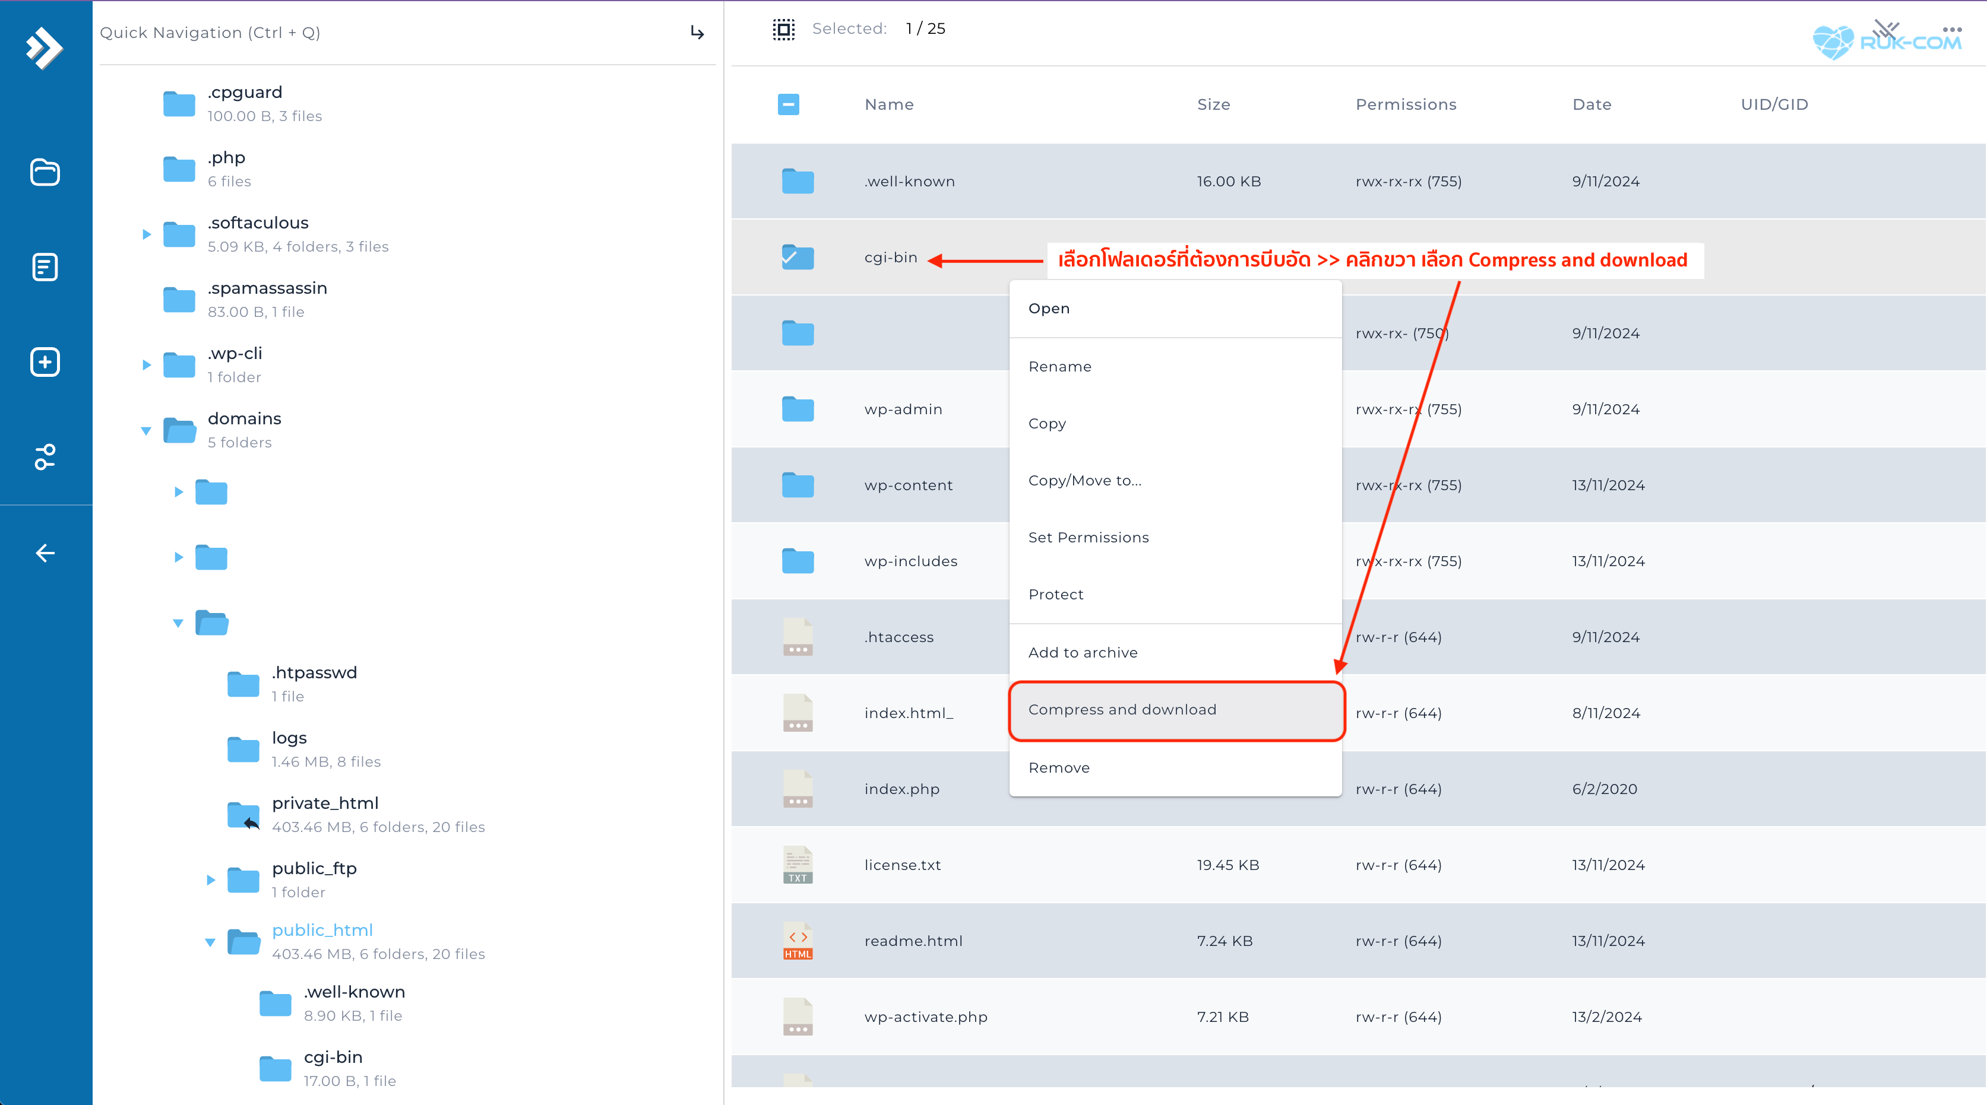Click the select-all dashed square icon
The width and height of the screenshot is (1987, 1105).
784,29
